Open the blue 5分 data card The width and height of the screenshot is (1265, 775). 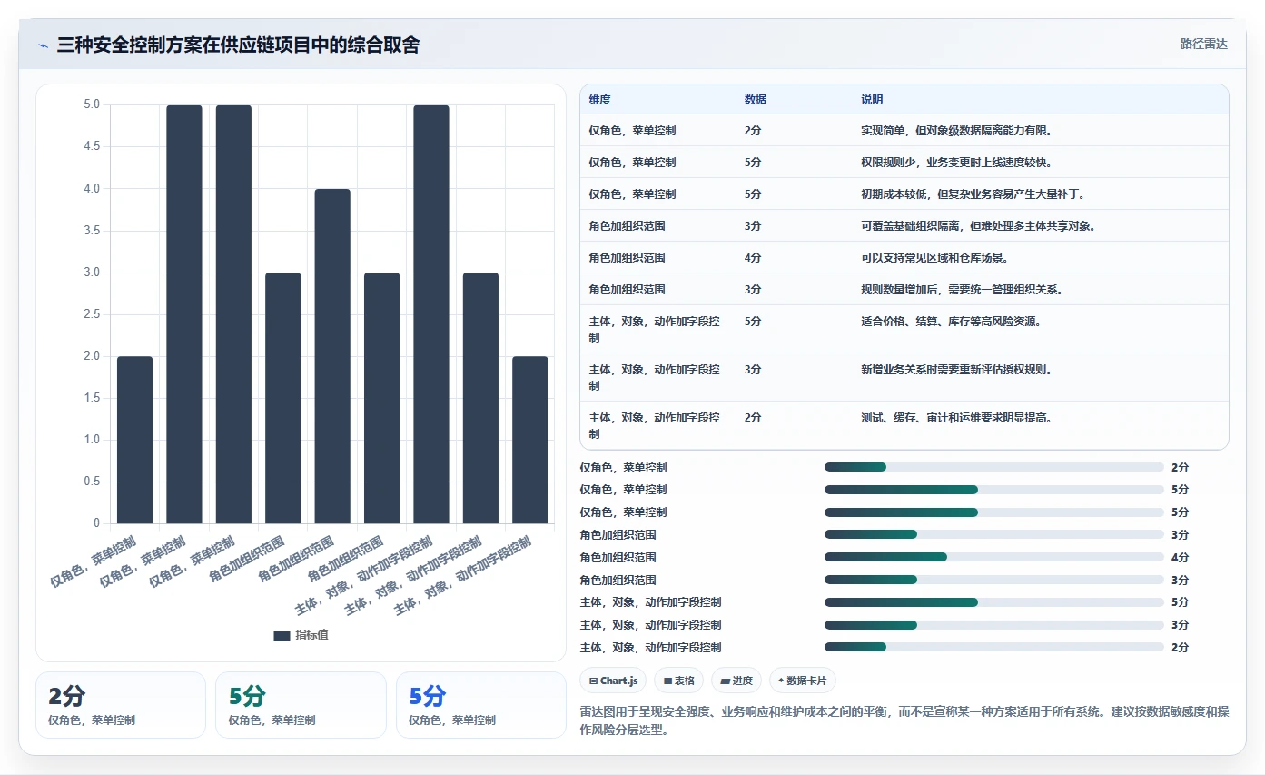pos(481,705)
